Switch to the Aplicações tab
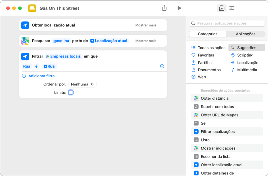This screenshot has height=176, width=268. point(246,34)
